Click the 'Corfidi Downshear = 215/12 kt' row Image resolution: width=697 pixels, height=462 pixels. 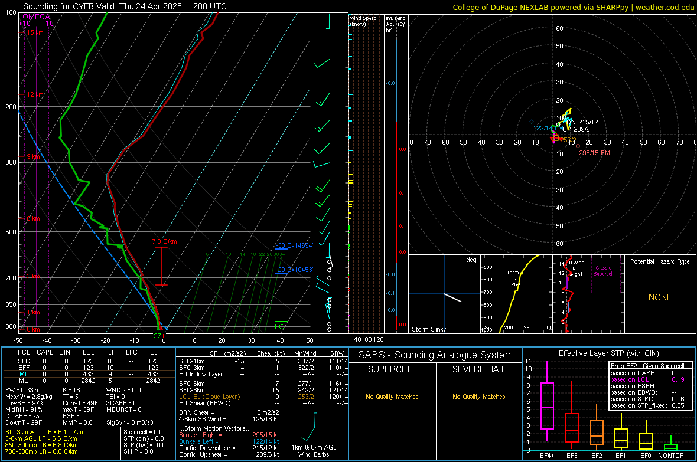(229, 448)
